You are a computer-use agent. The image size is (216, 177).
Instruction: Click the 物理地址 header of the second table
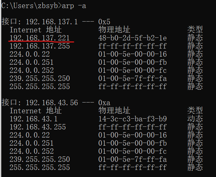(x=114, y=111)
